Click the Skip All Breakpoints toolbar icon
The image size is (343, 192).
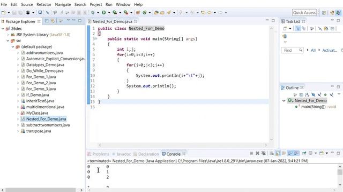pyautogui.click(x=47, y=13)
